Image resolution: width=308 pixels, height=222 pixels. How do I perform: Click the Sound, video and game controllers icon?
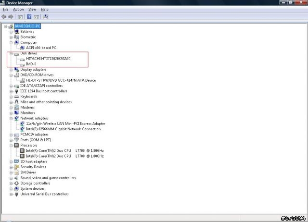(x=17, y=178)
